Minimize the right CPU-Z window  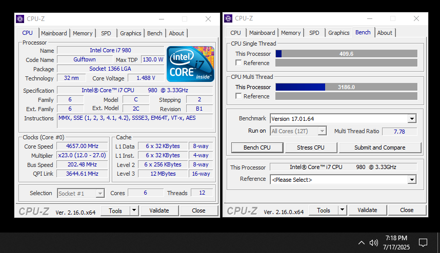[370, 18]
